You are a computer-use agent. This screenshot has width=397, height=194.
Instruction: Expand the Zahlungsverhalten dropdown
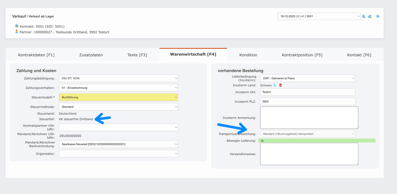118,88
